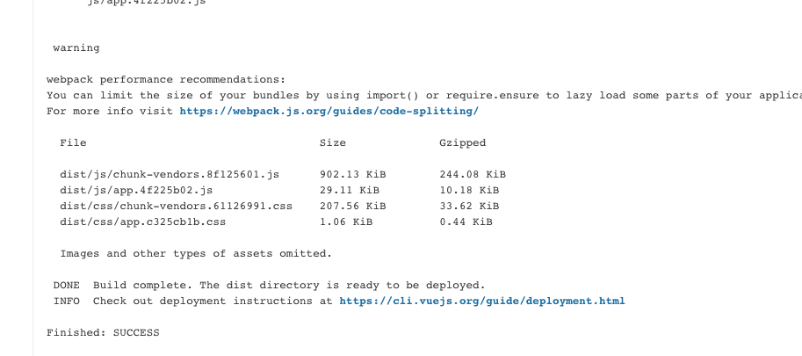
Task: Click the dist/css/app.c325cb1b.css file name
Action: [142, 222]
